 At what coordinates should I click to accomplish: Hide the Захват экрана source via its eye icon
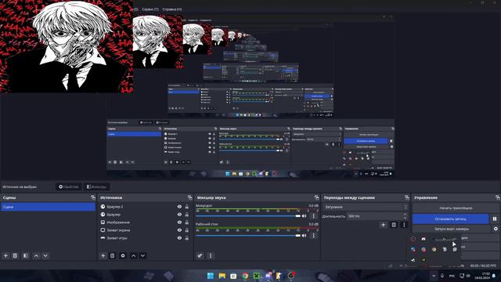(x=179, y=230)
